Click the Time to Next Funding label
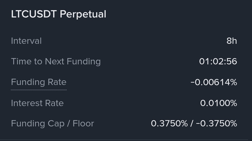Image resolution: width=252 pixels, height=141 pixels. click(x=56, y=62)
